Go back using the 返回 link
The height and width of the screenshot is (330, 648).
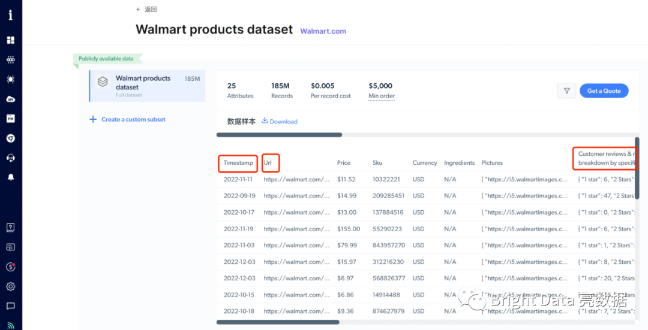(x=147, y=9)
